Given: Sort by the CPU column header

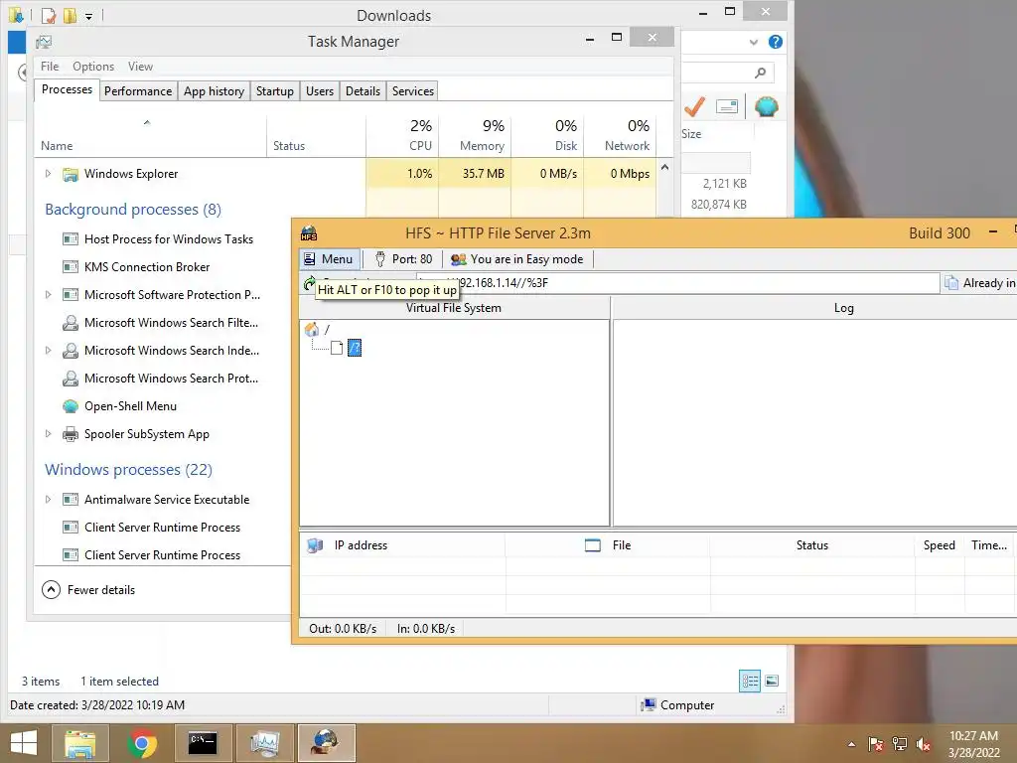Looking at the screenshot, I should tap(403, 135).
